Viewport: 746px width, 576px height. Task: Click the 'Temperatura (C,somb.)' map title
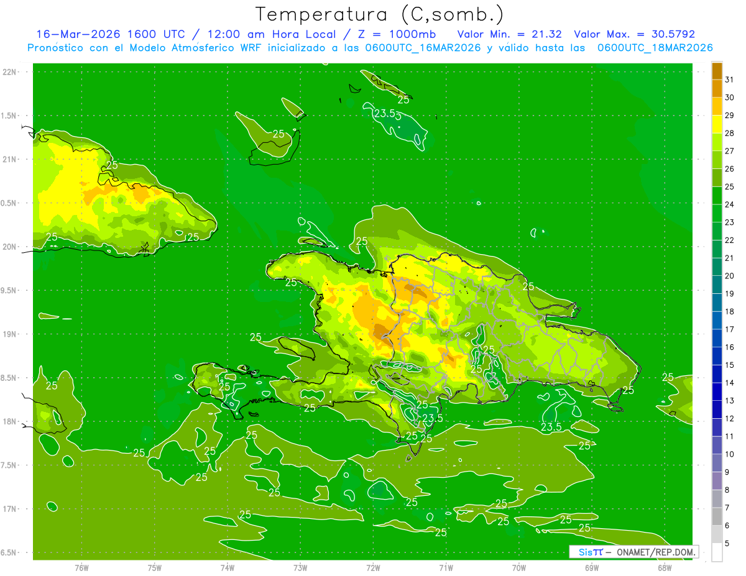pyautogui.click(x=380, y=15)
